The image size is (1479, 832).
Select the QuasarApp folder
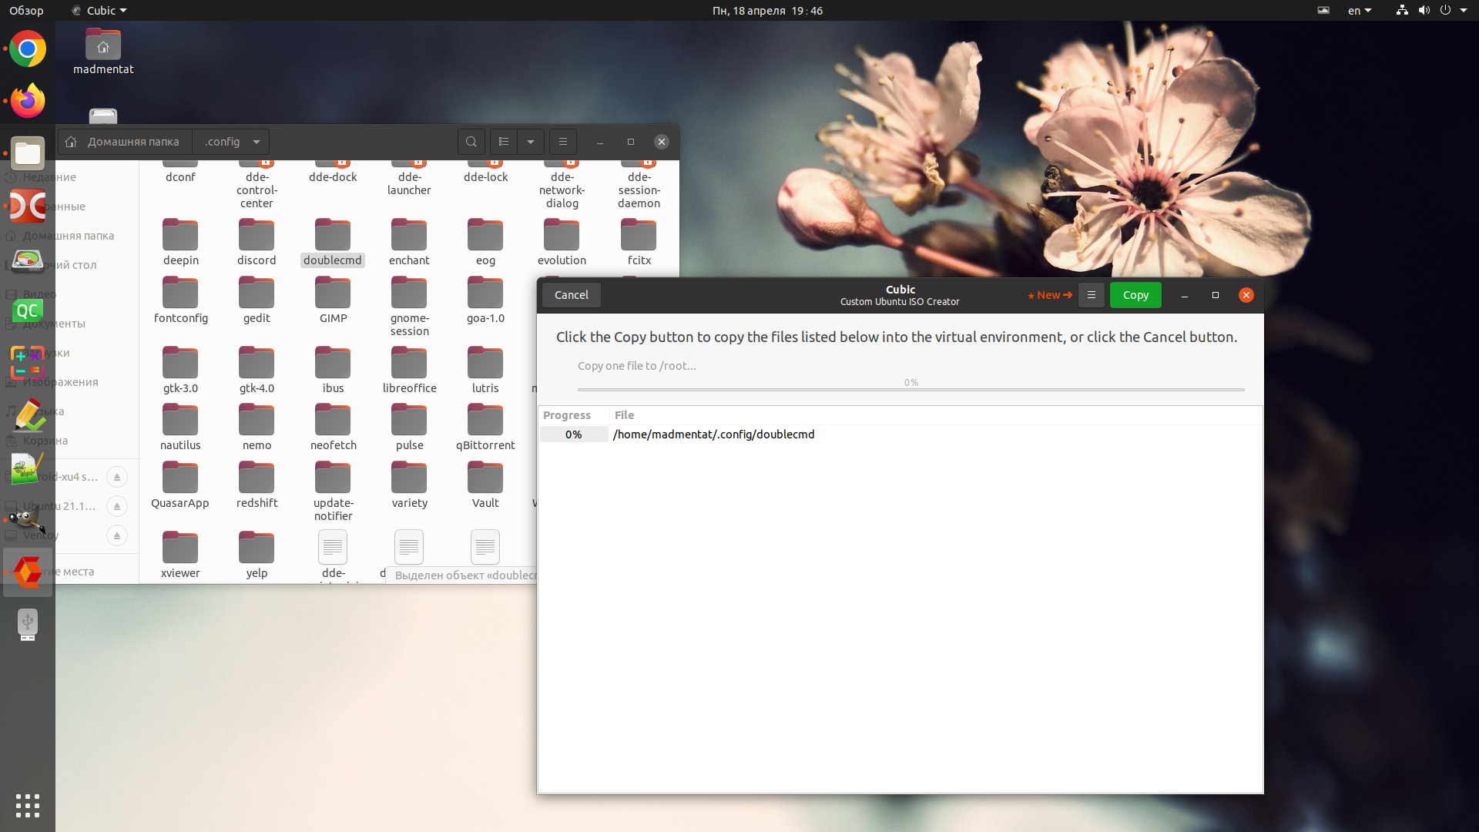(180, 485)
